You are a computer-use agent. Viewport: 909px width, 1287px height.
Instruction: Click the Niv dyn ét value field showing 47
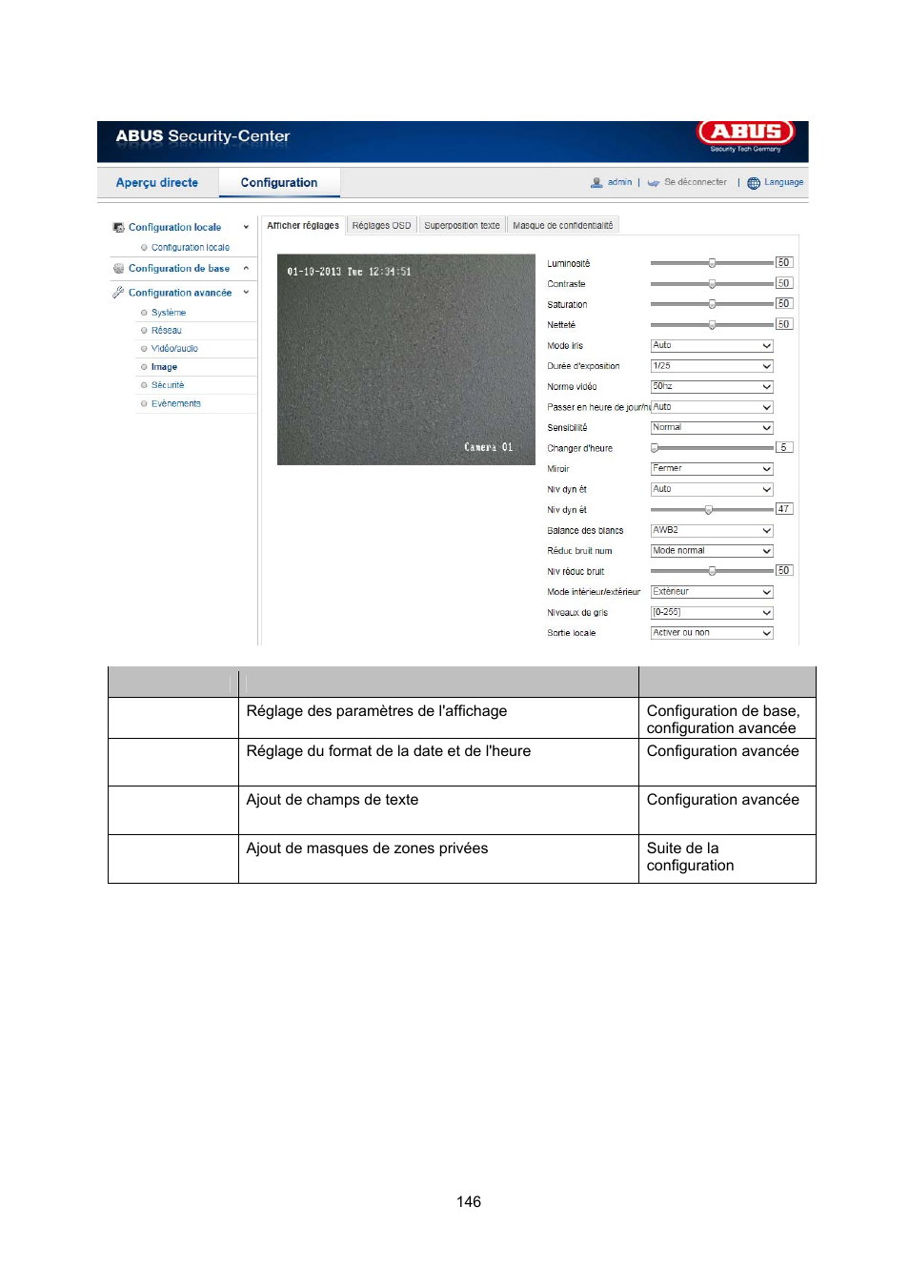pos(784,509)
